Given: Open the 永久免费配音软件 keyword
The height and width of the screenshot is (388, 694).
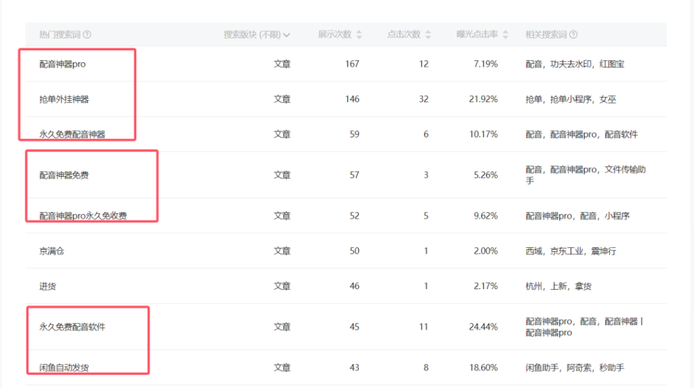Looking at the screenshot, I should 73,327.
